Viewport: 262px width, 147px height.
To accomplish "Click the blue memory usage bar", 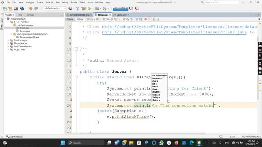I will (x=120, y=9).
